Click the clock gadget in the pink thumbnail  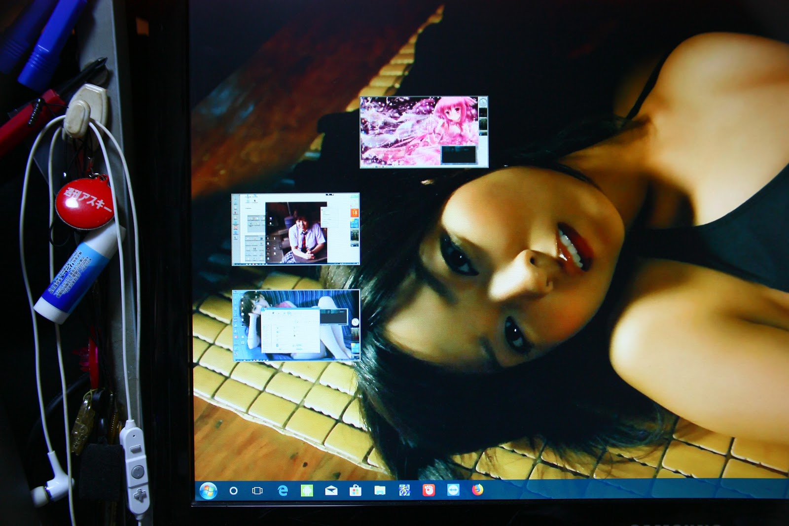click(x=483, y=103)
